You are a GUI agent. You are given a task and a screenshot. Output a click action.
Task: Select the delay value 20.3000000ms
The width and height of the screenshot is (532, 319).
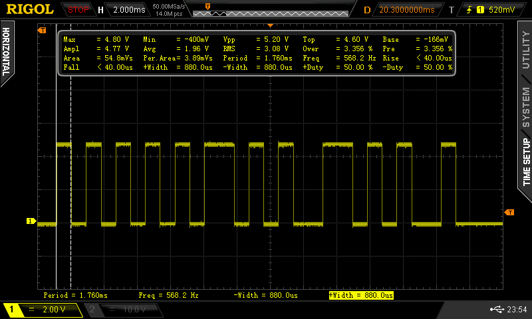coord(407,10)
